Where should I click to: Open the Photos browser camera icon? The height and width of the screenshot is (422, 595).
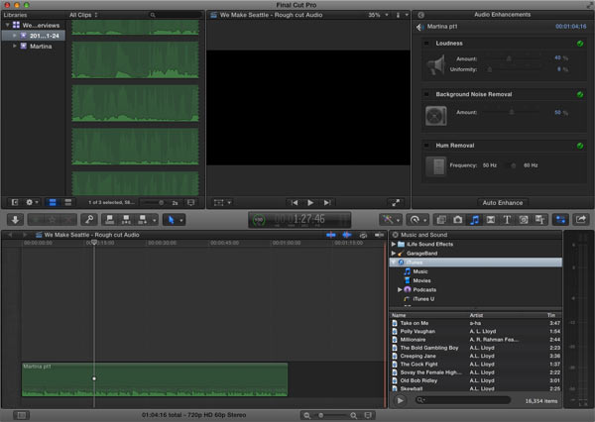click(458, 220)
